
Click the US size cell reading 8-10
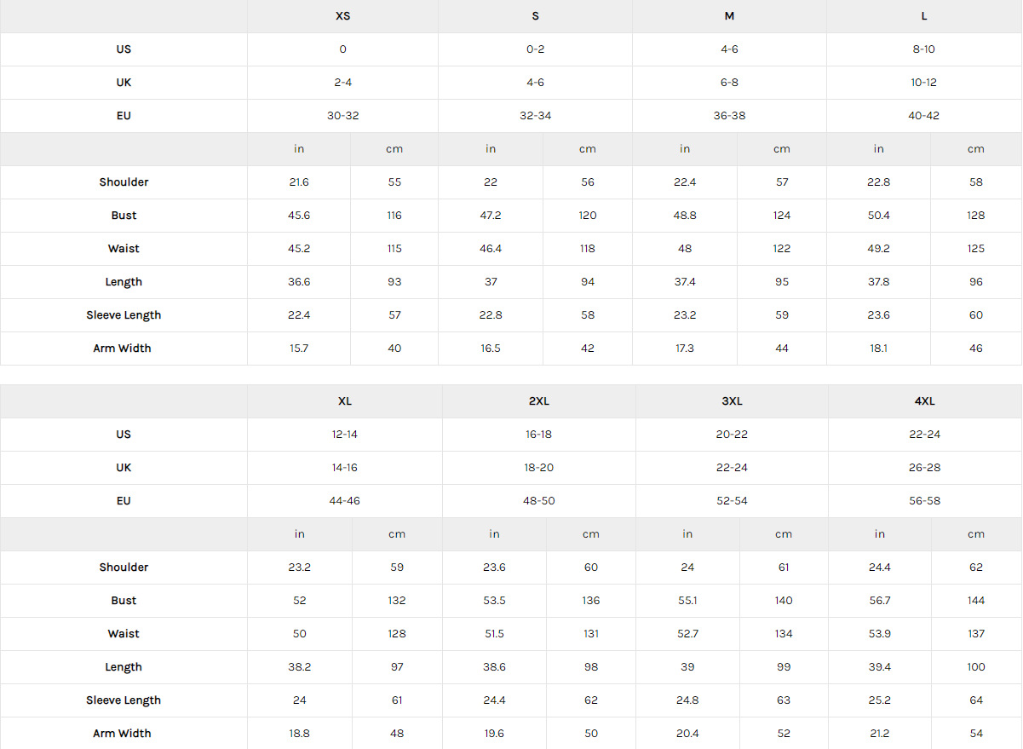click(923, 49)
